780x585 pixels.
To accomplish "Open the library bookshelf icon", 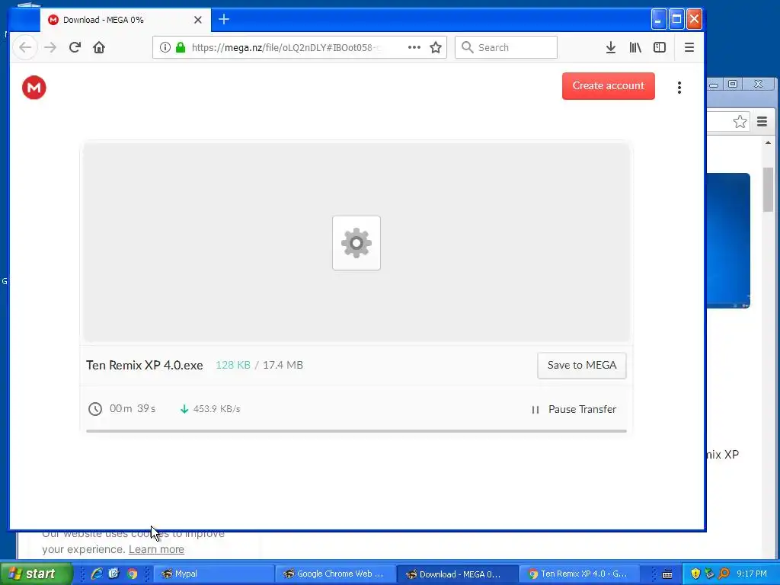I will click(x=635, y=47).
